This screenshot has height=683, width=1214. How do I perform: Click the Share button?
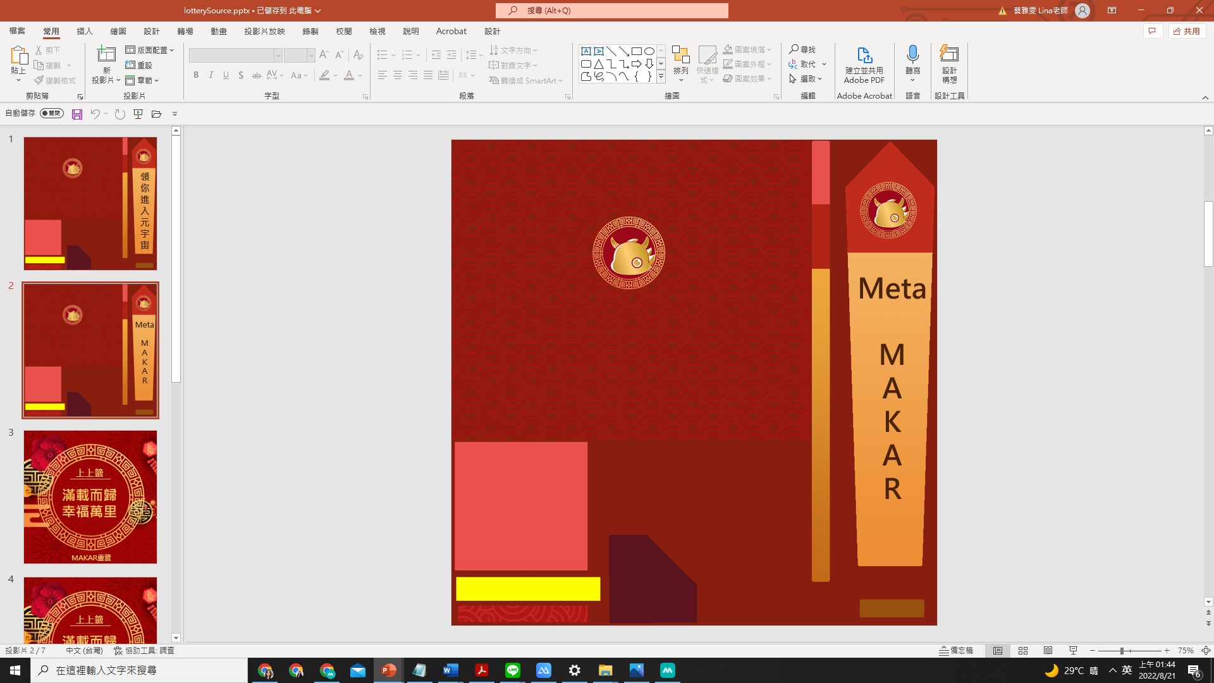pyautogui.click(x=1187, y=32)
